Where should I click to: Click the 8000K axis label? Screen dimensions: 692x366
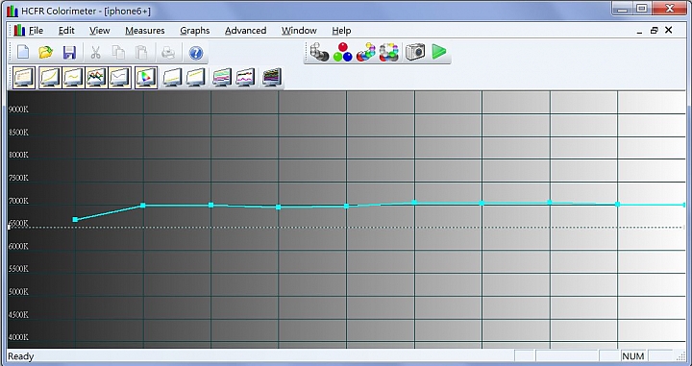point(18,156)
